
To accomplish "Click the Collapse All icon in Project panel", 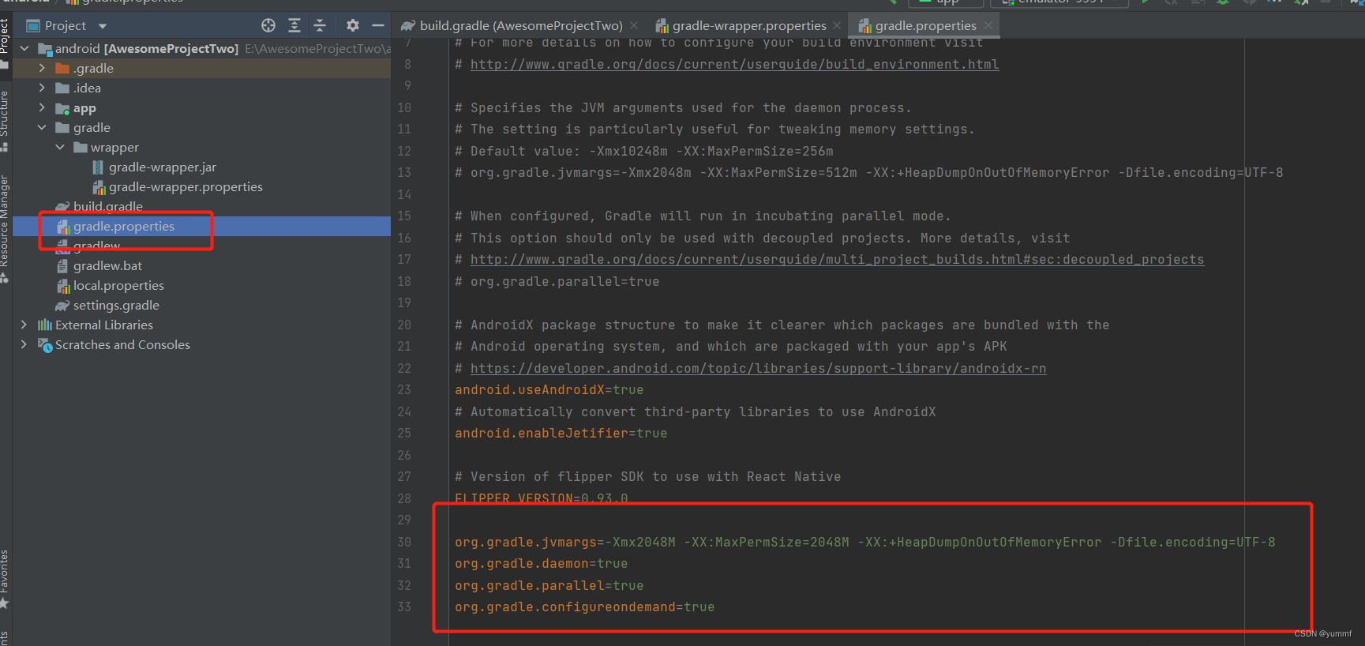I will coord(320,25).
